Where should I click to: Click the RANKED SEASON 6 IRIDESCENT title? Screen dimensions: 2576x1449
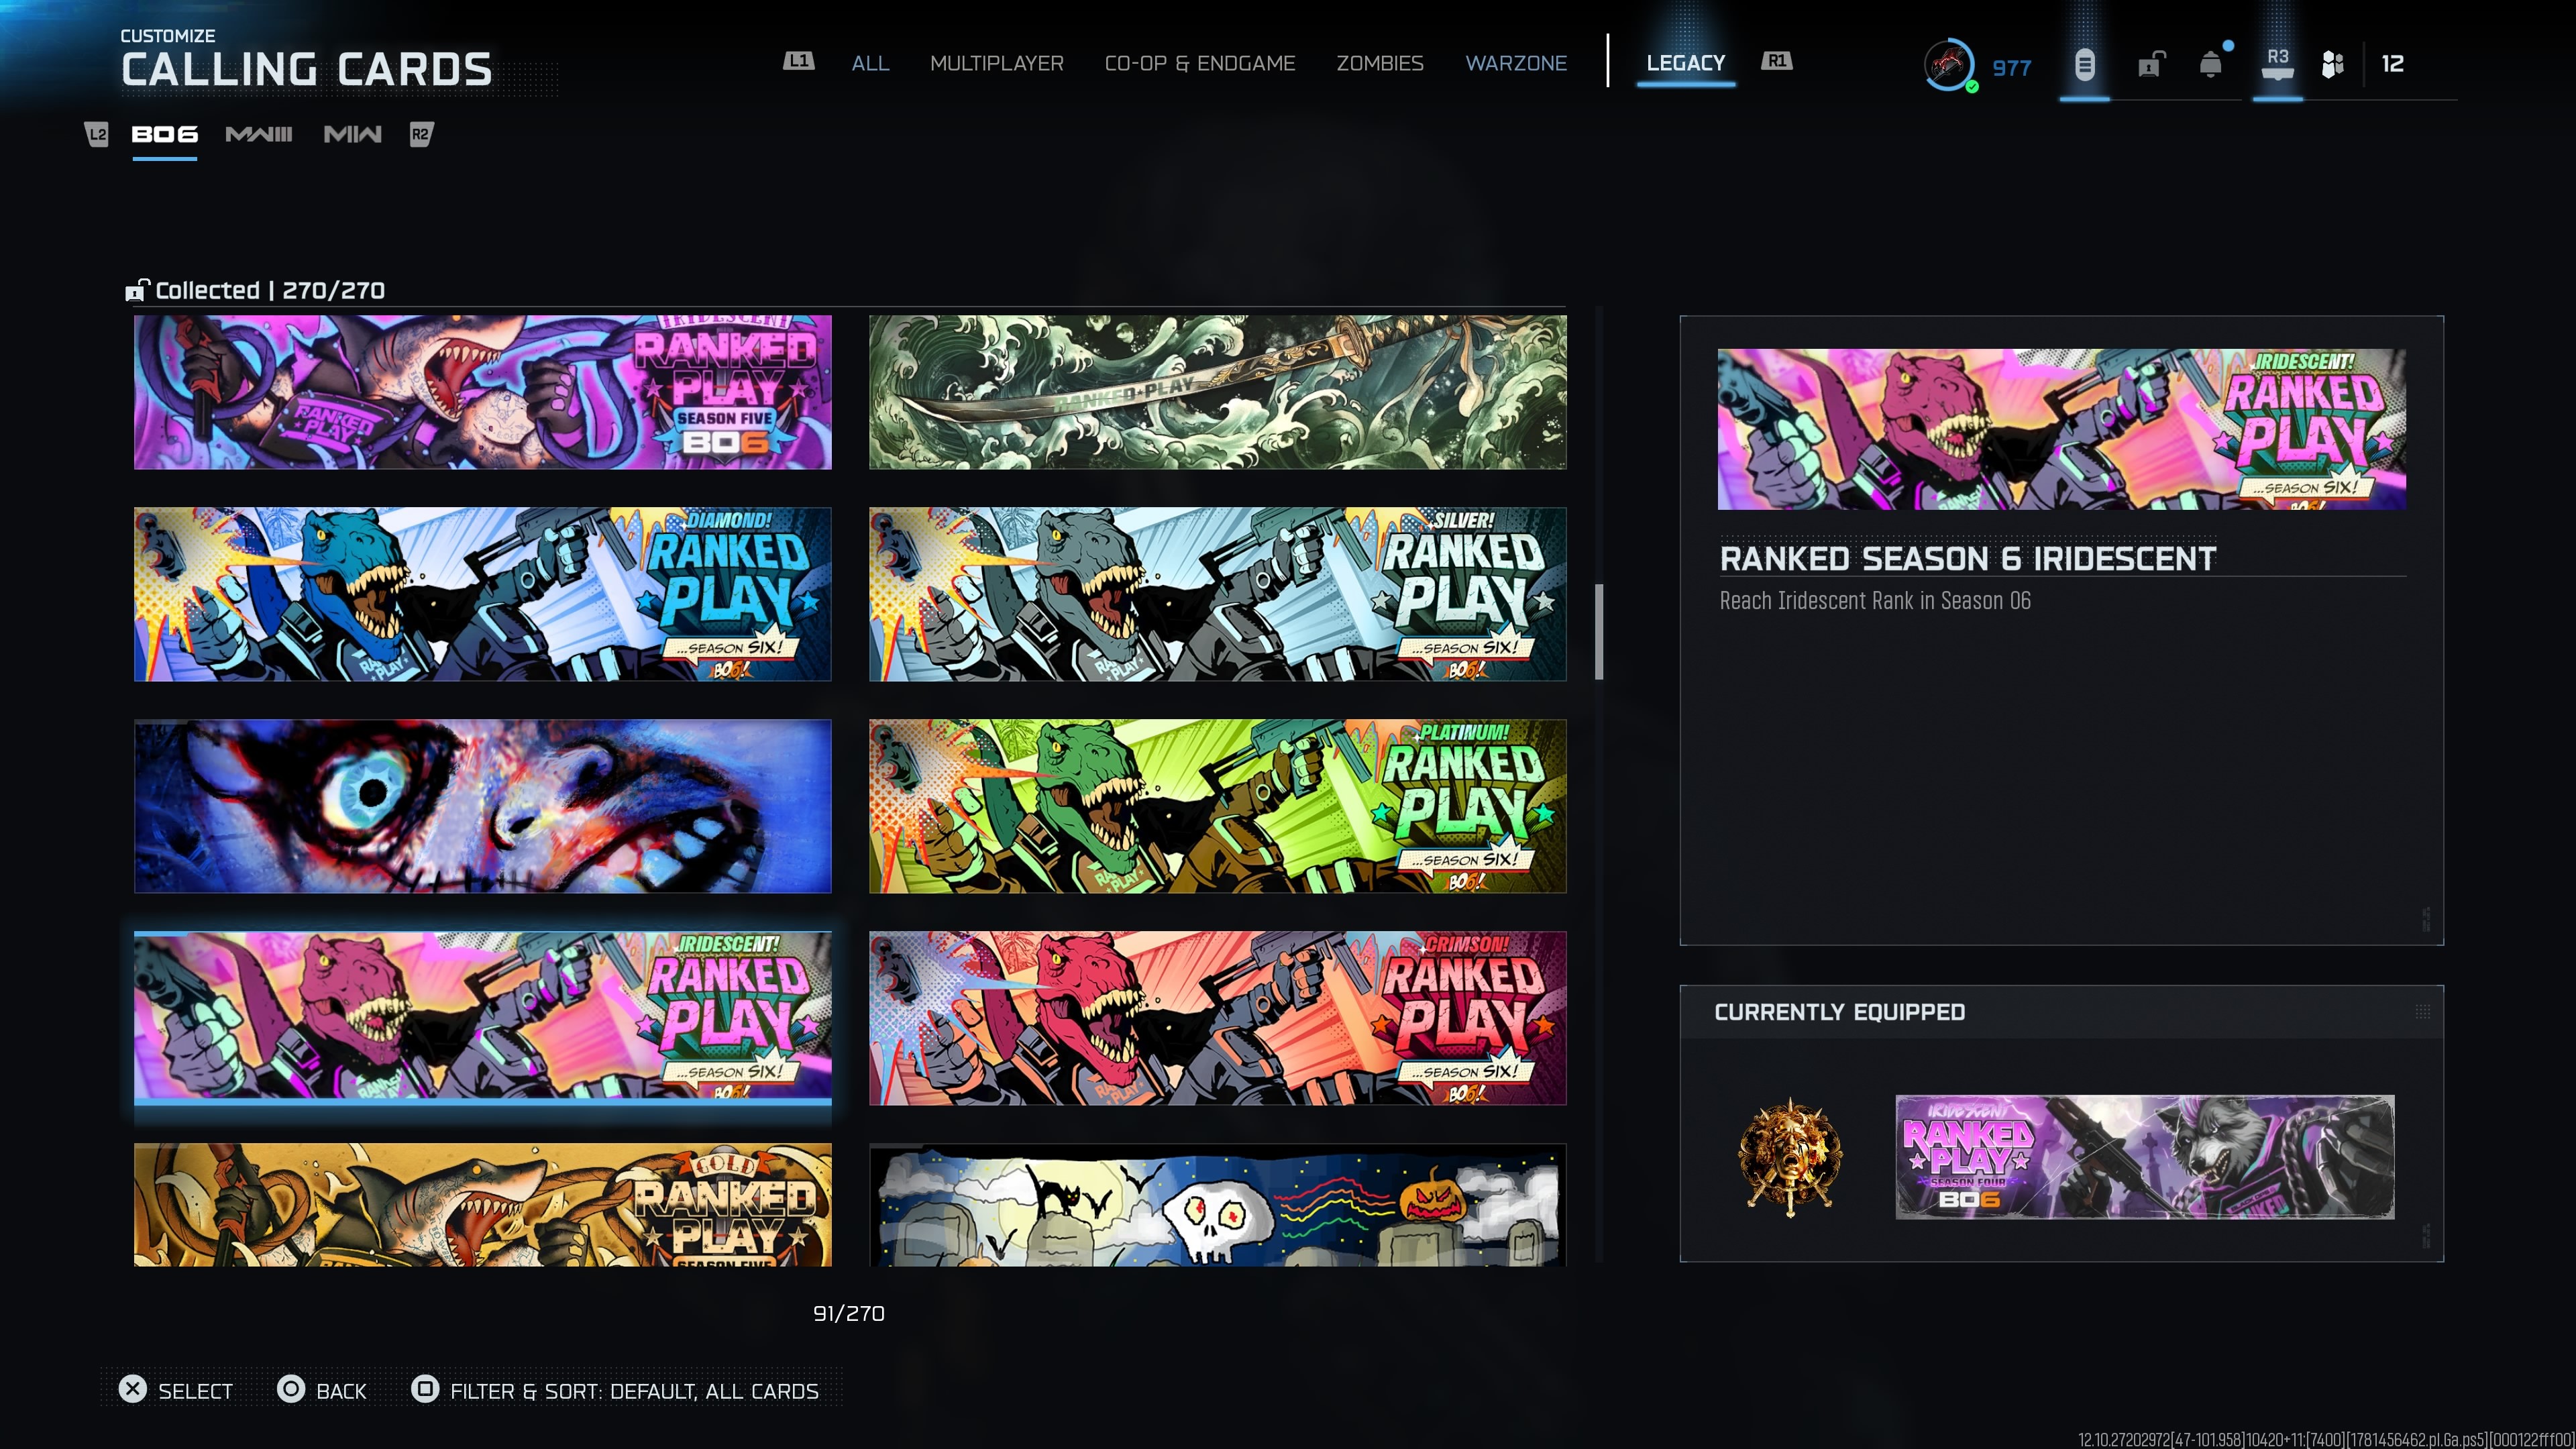coord(1968,558)
